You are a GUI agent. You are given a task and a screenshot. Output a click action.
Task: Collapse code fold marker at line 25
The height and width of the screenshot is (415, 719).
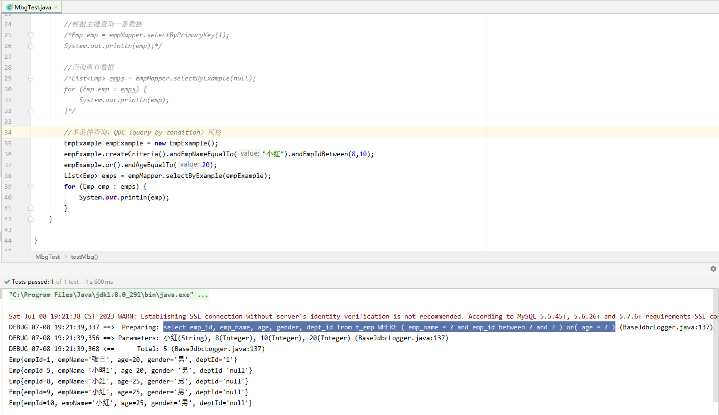31,35
